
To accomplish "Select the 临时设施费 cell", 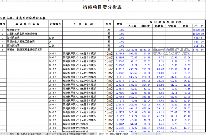I will [27, 38].
